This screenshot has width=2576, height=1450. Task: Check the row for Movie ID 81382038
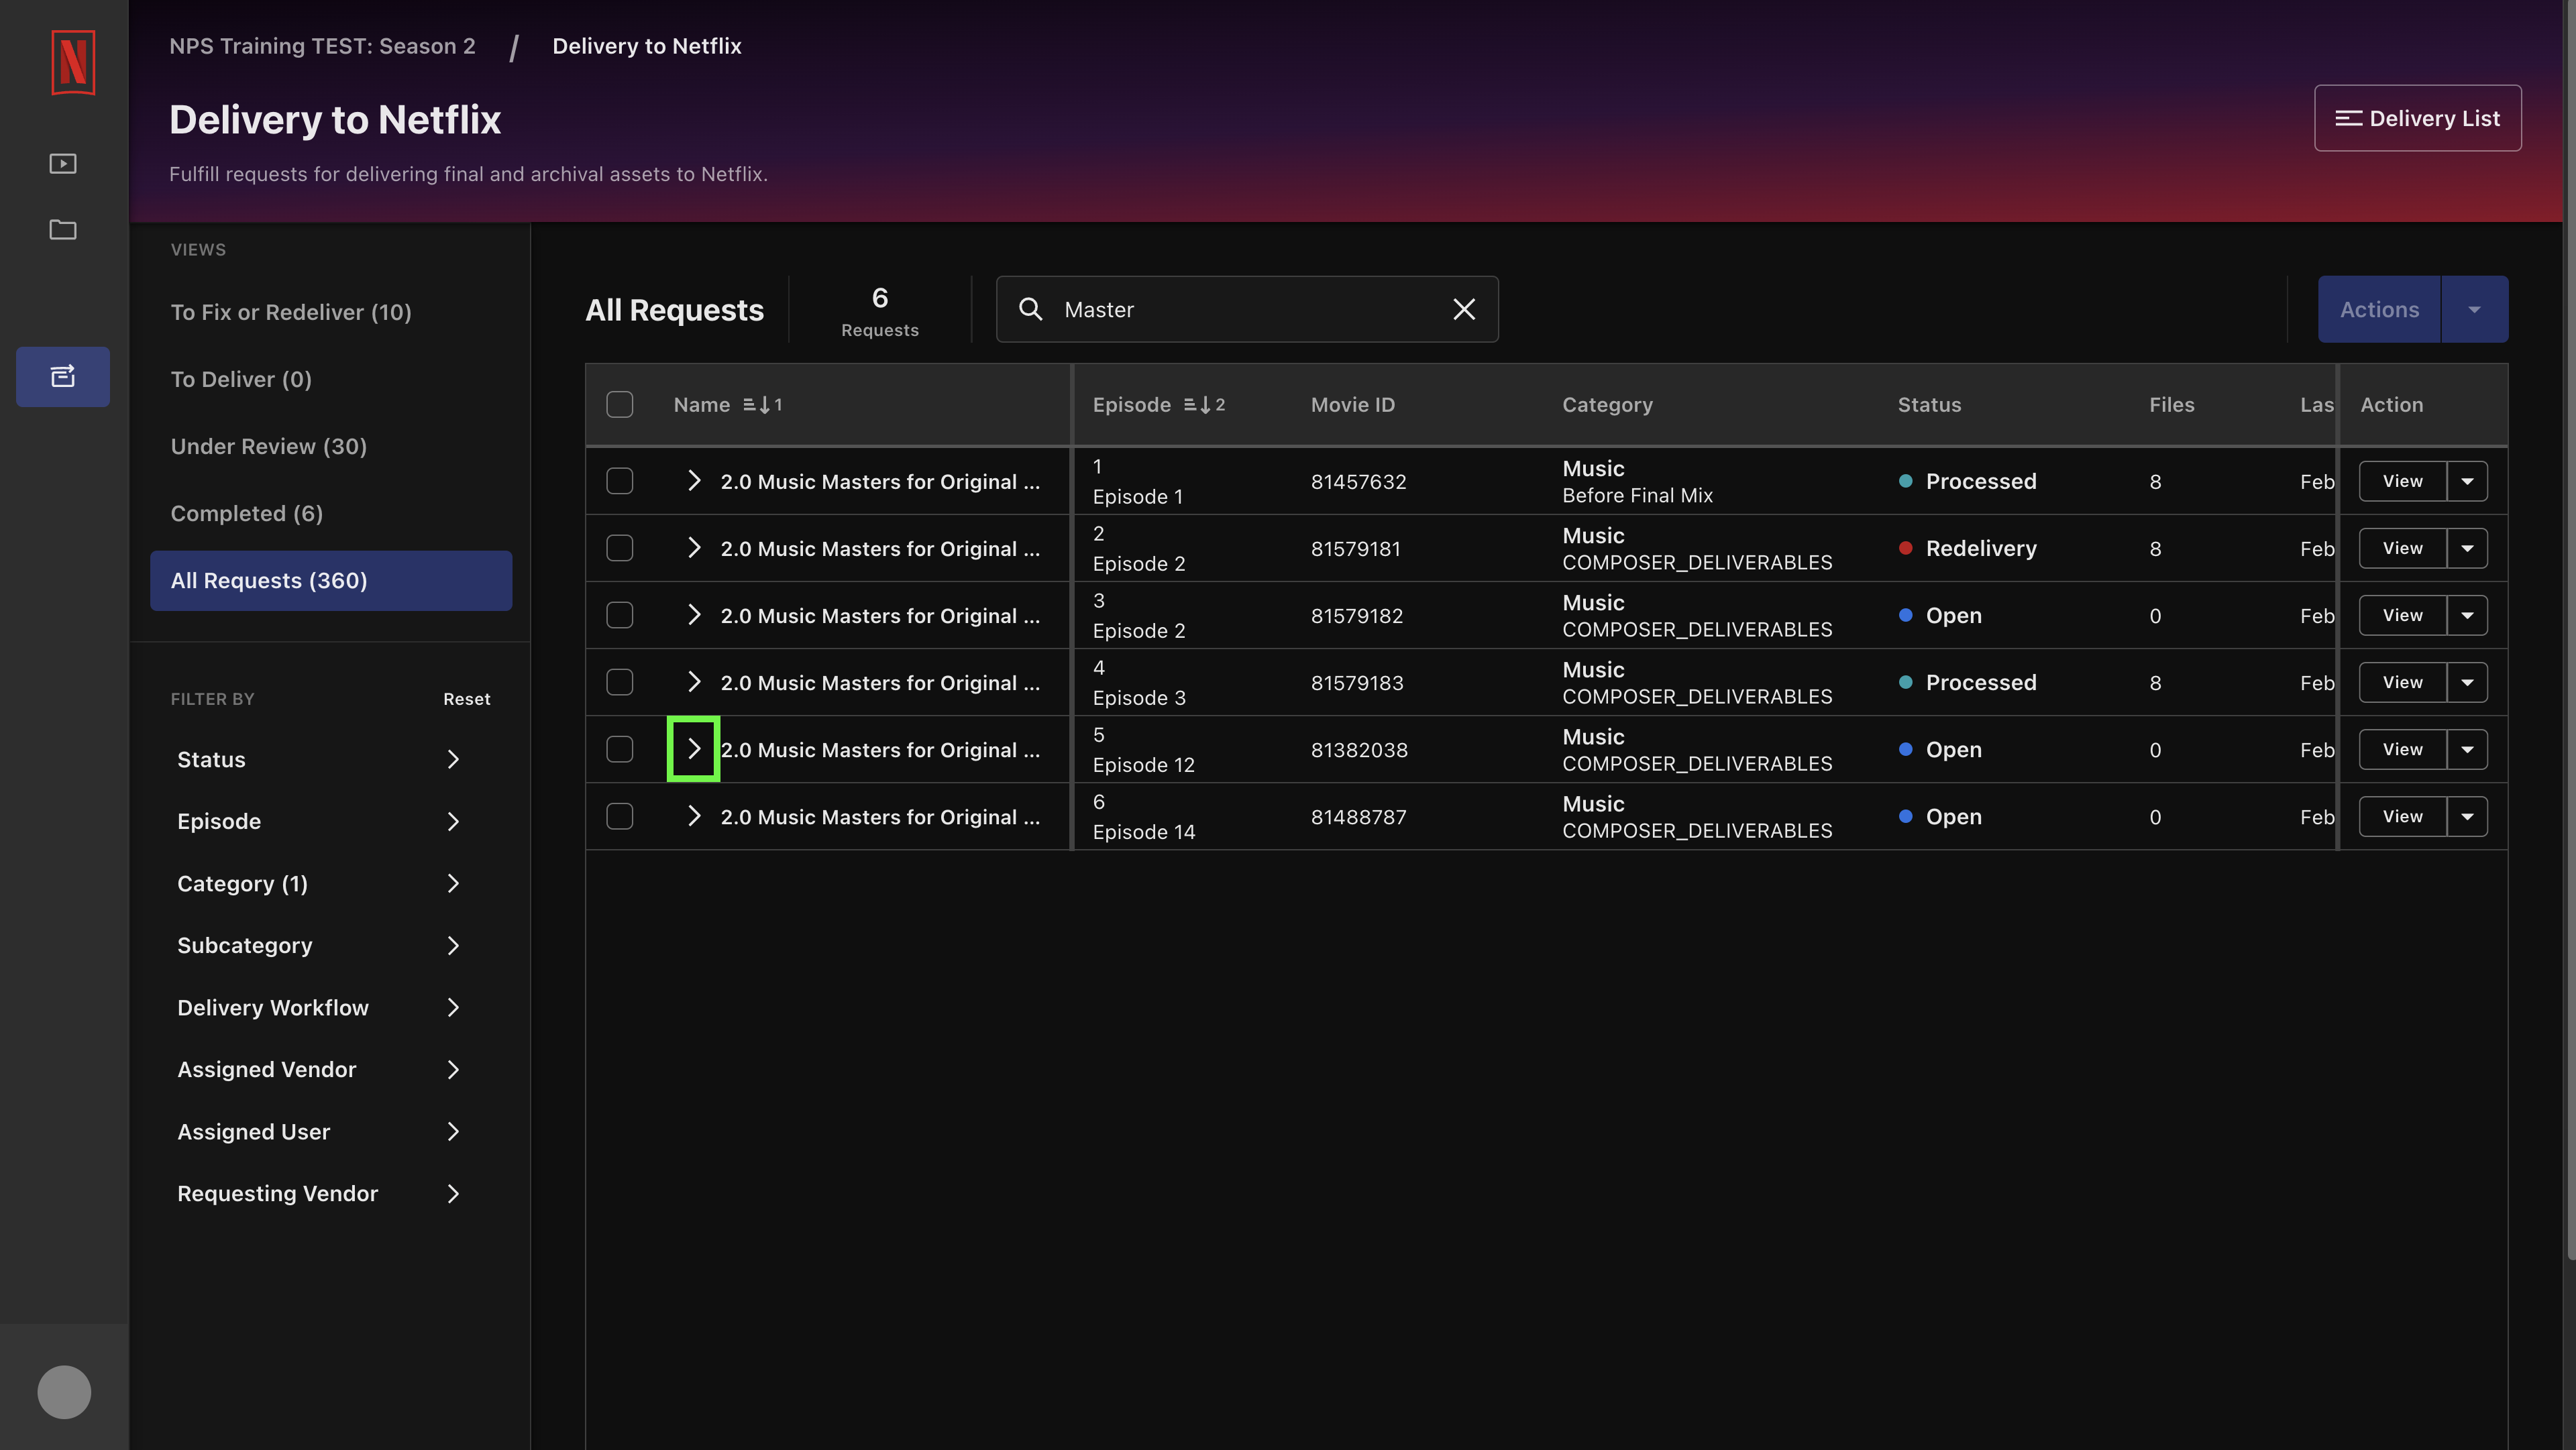click(619, 749)
